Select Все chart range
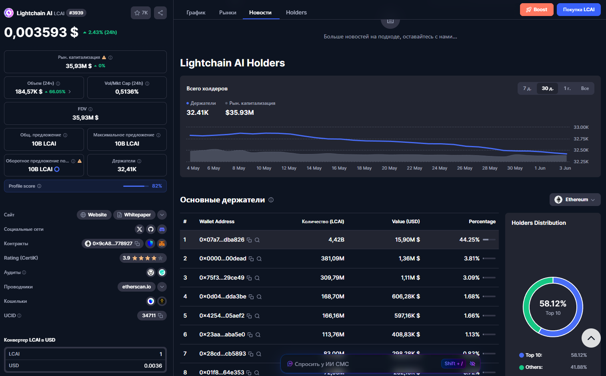The width and height of the screenshot is (606, 376). point(585,88)
